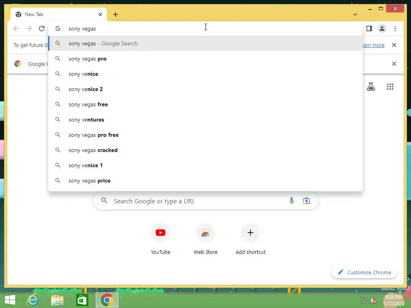Choose suggestion 'sony venice'
Image resolution: width=411 pixels, height=308 pixels.
(206, 74)
